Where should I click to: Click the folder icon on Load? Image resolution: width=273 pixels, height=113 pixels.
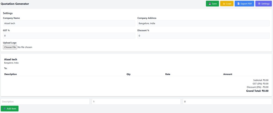pos(224,4)
